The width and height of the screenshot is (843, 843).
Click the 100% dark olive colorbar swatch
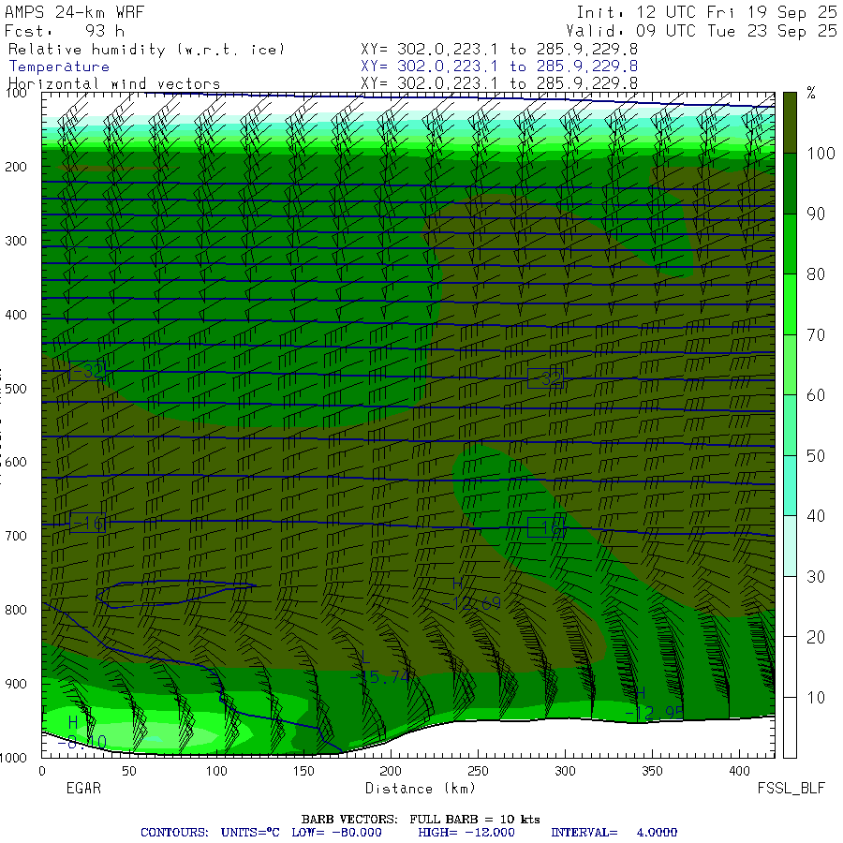coord(790,123)
